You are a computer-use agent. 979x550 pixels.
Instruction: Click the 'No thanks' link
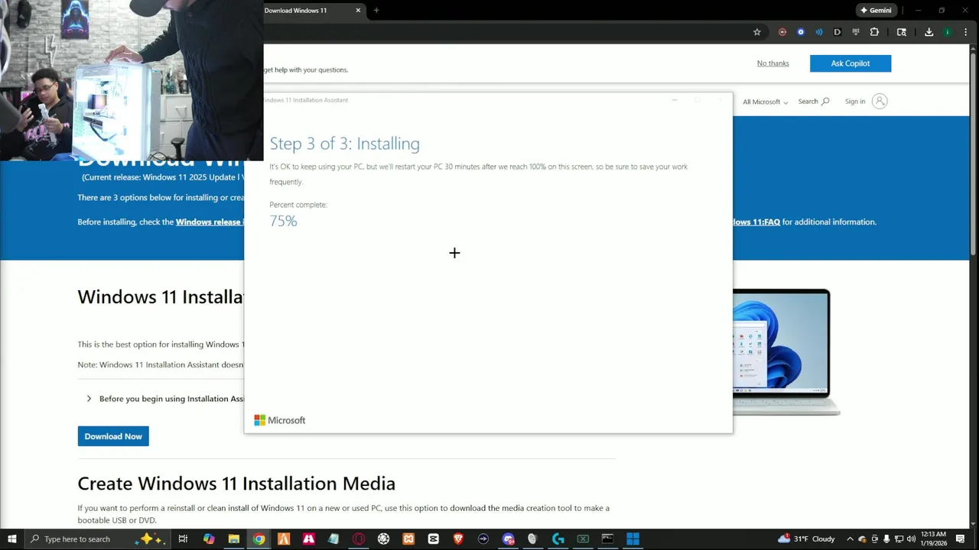[x=772, y=63]
